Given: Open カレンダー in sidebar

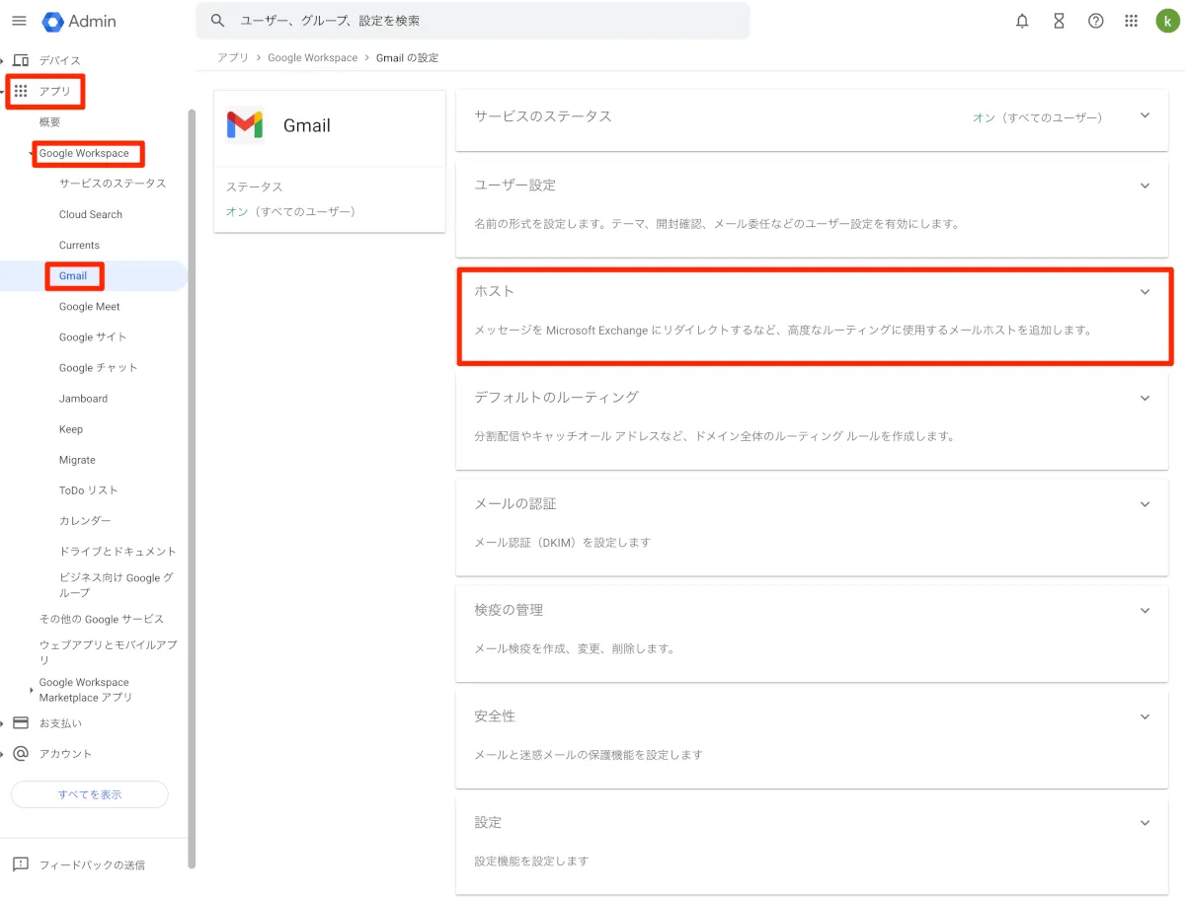Looking at the screenshot, I should [85, 521].
